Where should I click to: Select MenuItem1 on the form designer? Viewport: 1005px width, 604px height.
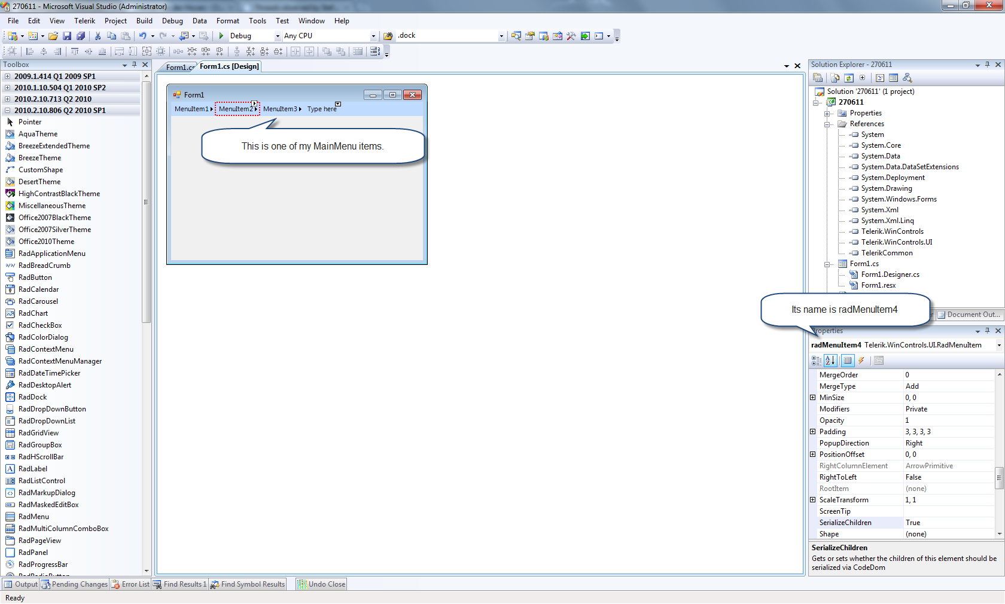coord(193,109)
